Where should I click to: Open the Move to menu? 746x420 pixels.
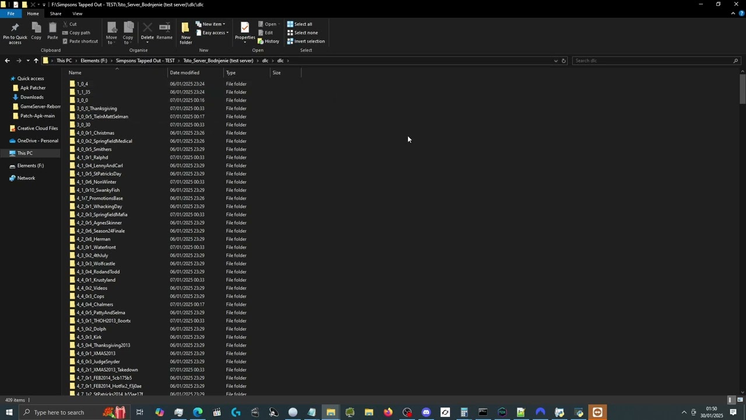[111, 33]
